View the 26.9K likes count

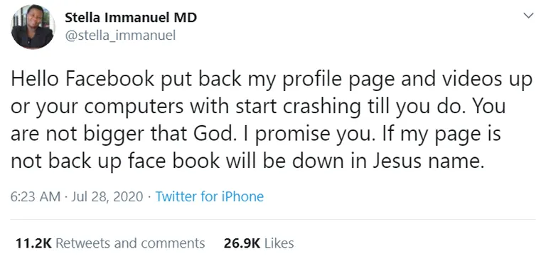pyautogui.click(x=242, y=243)
